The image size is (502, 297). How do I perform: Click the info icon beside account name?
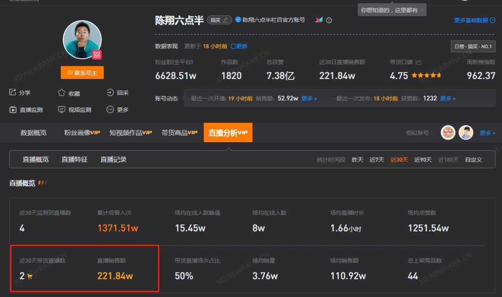coord(329,20)
